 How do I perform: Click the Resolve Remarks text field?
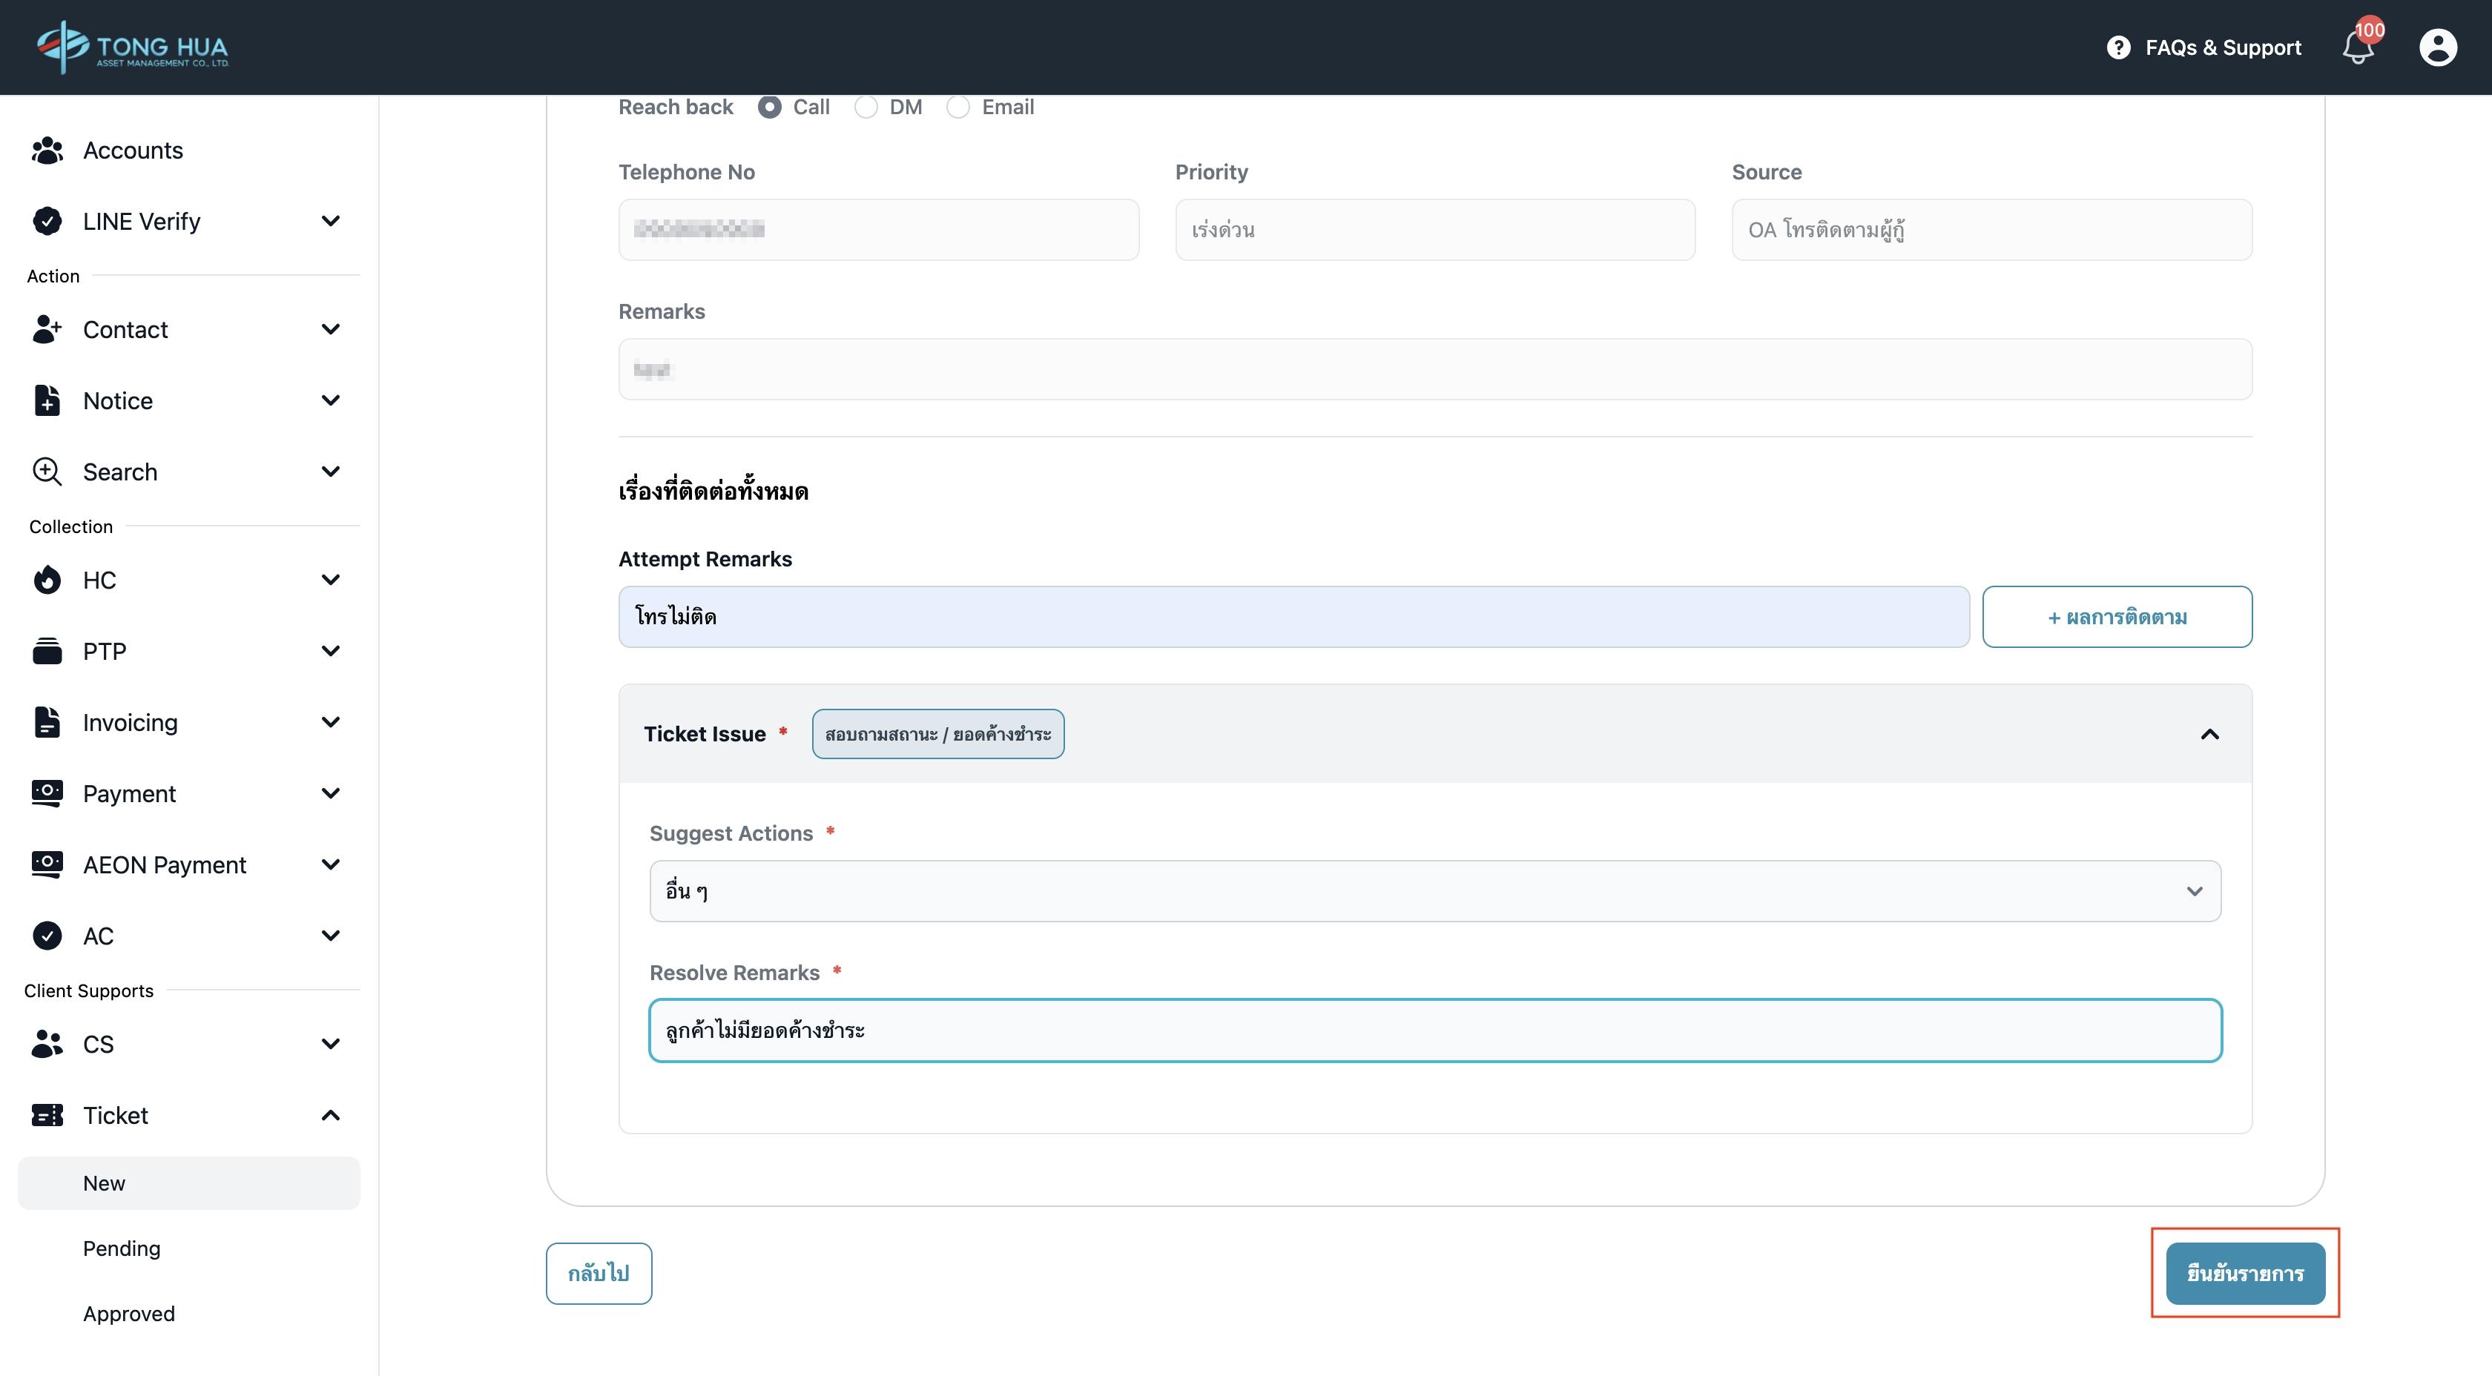pos(1434,1031)
